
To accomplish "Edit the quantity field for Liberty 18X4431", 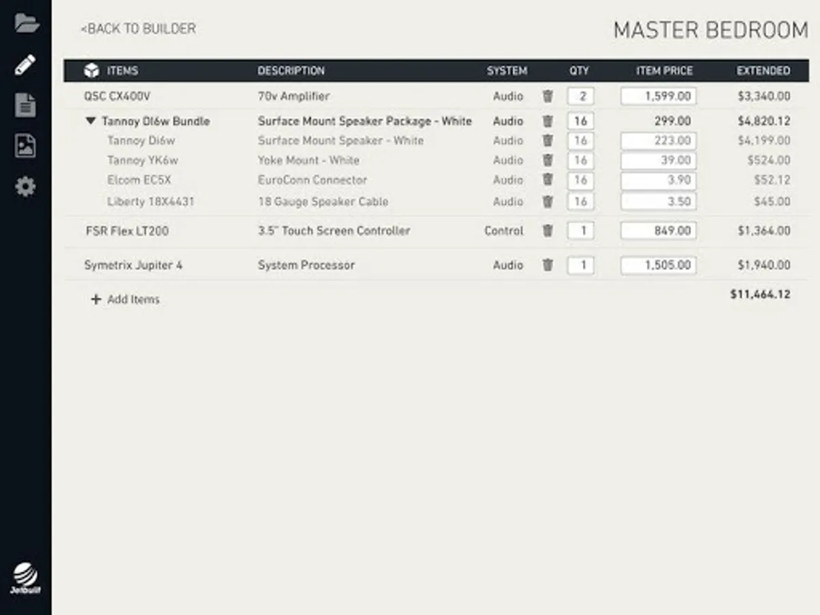I will [580, 202].
